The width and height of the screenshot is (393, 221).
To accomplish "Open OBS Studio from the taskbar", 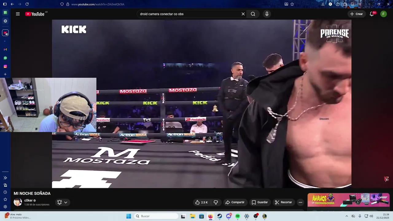I will (255, 216).
